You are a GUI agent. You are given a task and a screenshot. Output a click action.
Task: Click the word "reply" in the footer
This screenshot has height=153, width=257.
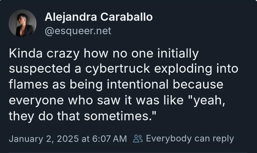click(223, 138)
